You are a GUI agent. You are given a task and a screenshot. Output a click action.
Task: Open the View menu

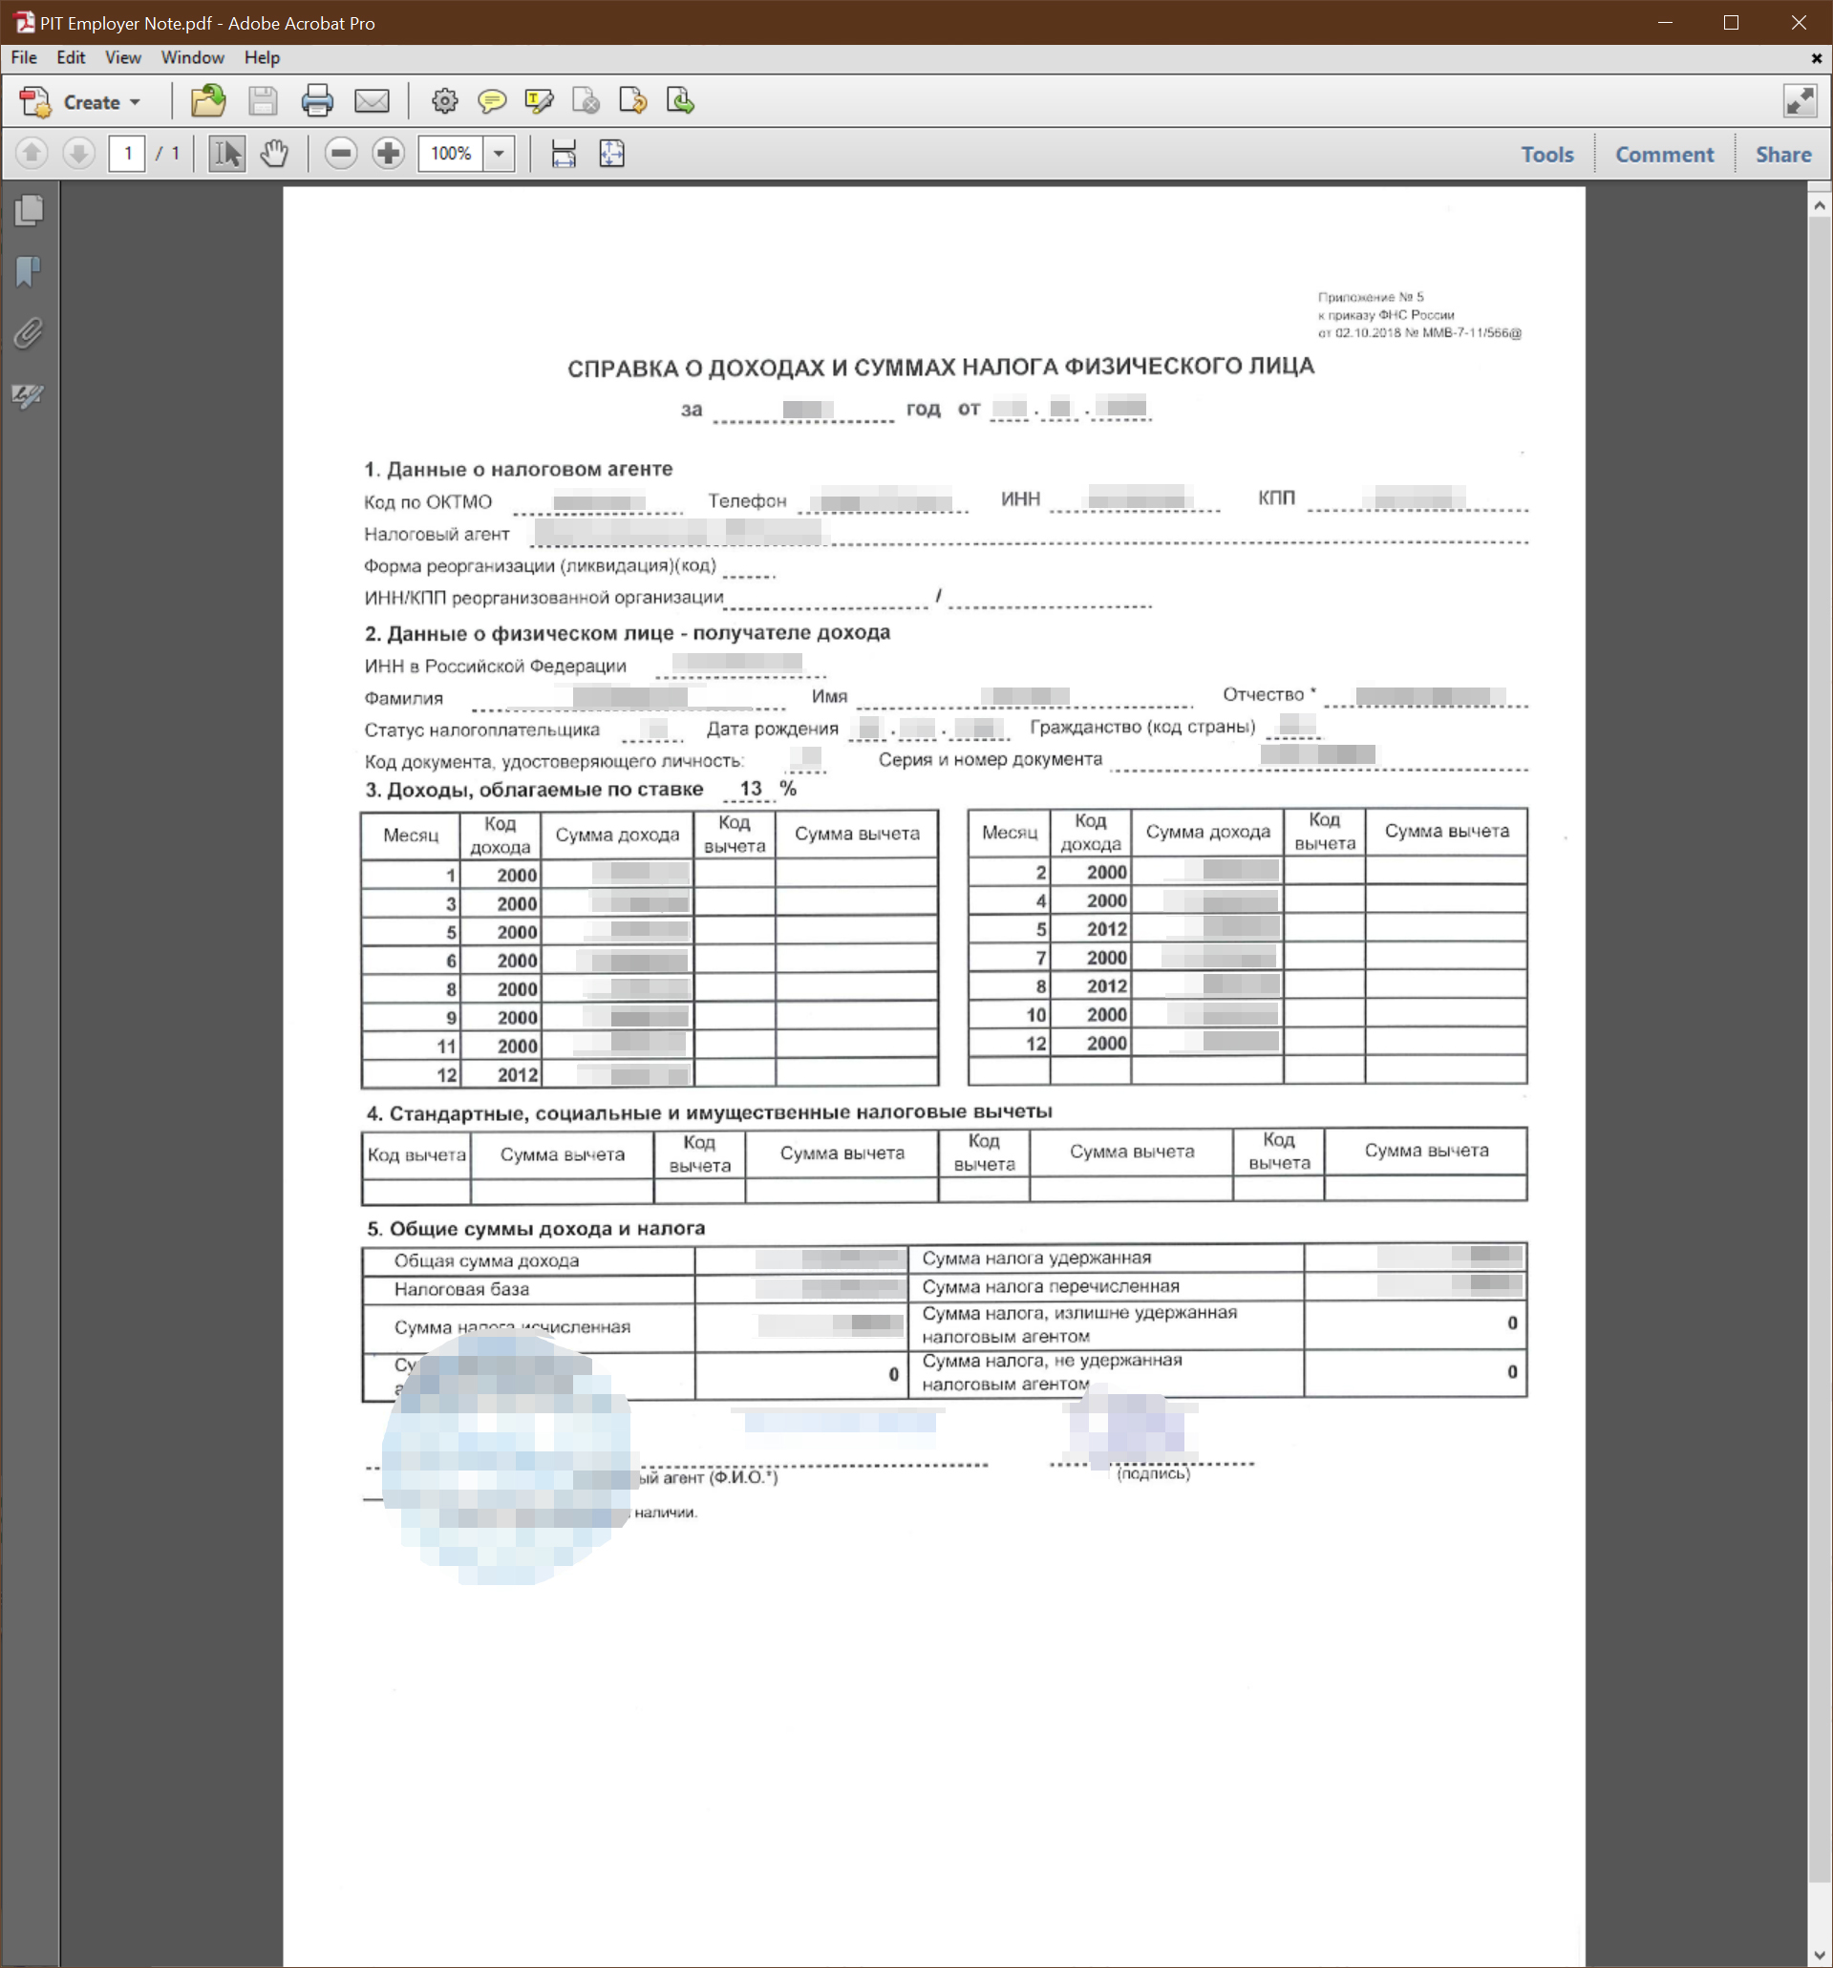point(123,57)
